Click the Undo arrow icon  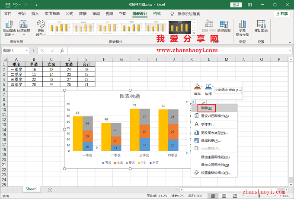pos(16,5)
